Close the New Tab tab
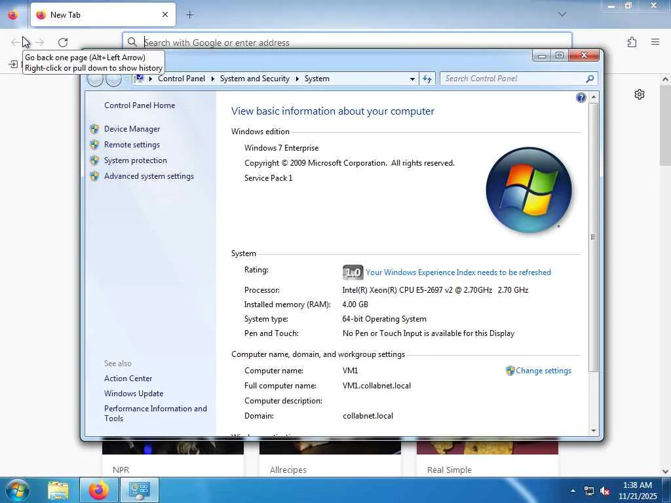This screenshot has width=671, height=503. 165,15
